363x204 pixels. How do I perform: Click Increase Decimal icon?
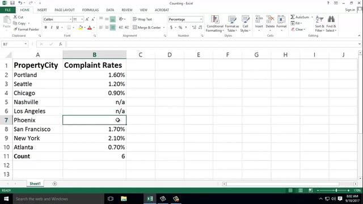pos(194,28)
